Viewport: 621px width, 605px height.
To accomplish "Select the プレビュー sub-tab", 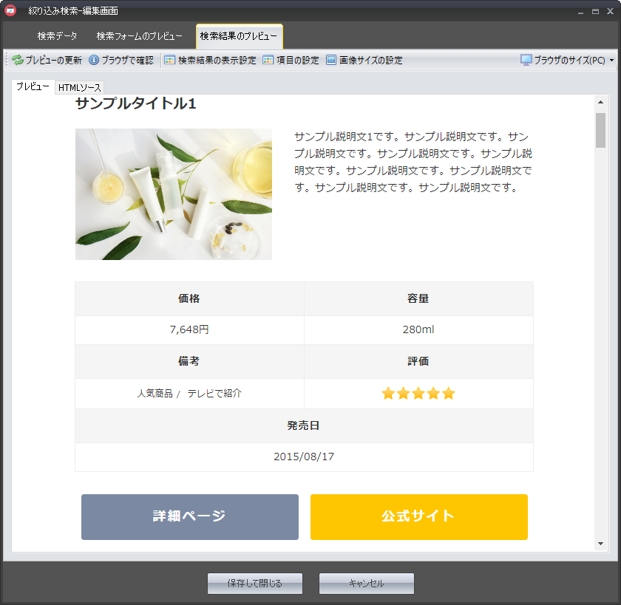I will [x=33, y=87].
